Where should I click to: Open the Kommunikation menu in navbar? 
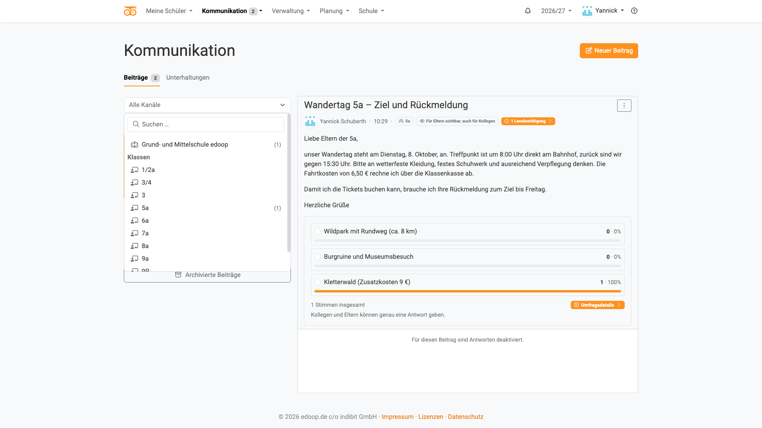(232, 11)
